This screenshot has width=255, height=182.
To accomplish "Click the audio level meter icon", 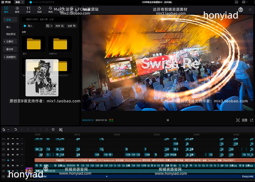I will (111, 120).
